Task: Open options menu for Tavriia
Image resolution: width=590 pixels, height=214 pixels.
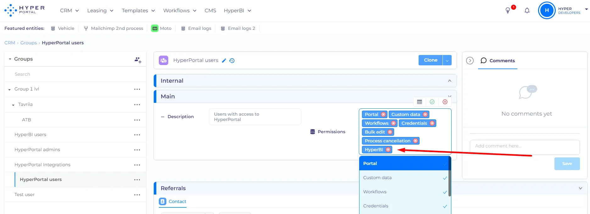Action: (x=137, y=105)
